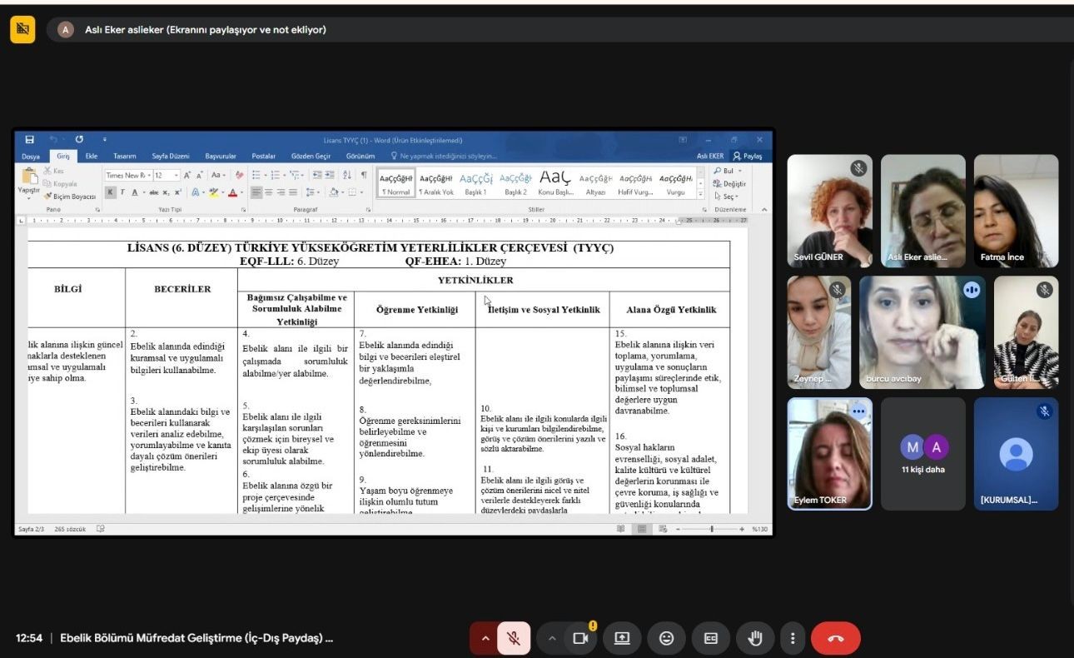Viewport: 1074px width, 658px height.
Task: Open the three-dot options on Eylem TOKER's tile
Action: pos(858,411)
